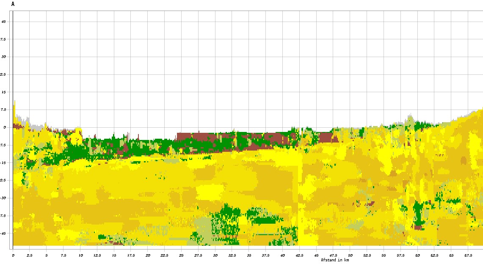The width and height of the screenshot is (483, 266).
Task: Click the "Afstand in km" axis title
Action: click(335, 260)
